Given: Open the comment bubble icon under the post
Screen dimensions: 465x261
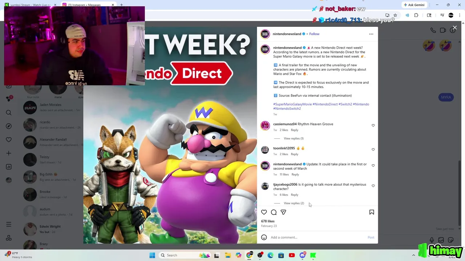Looking at the screenshot, I should [274, 212].
